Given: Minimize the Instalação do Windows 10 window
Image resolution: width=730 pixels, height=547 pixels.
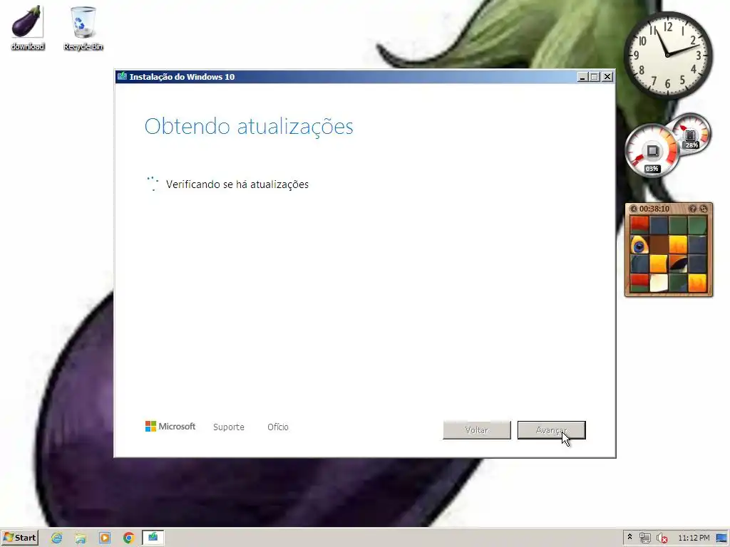Looking at the screenshot, I should point(582,77).
